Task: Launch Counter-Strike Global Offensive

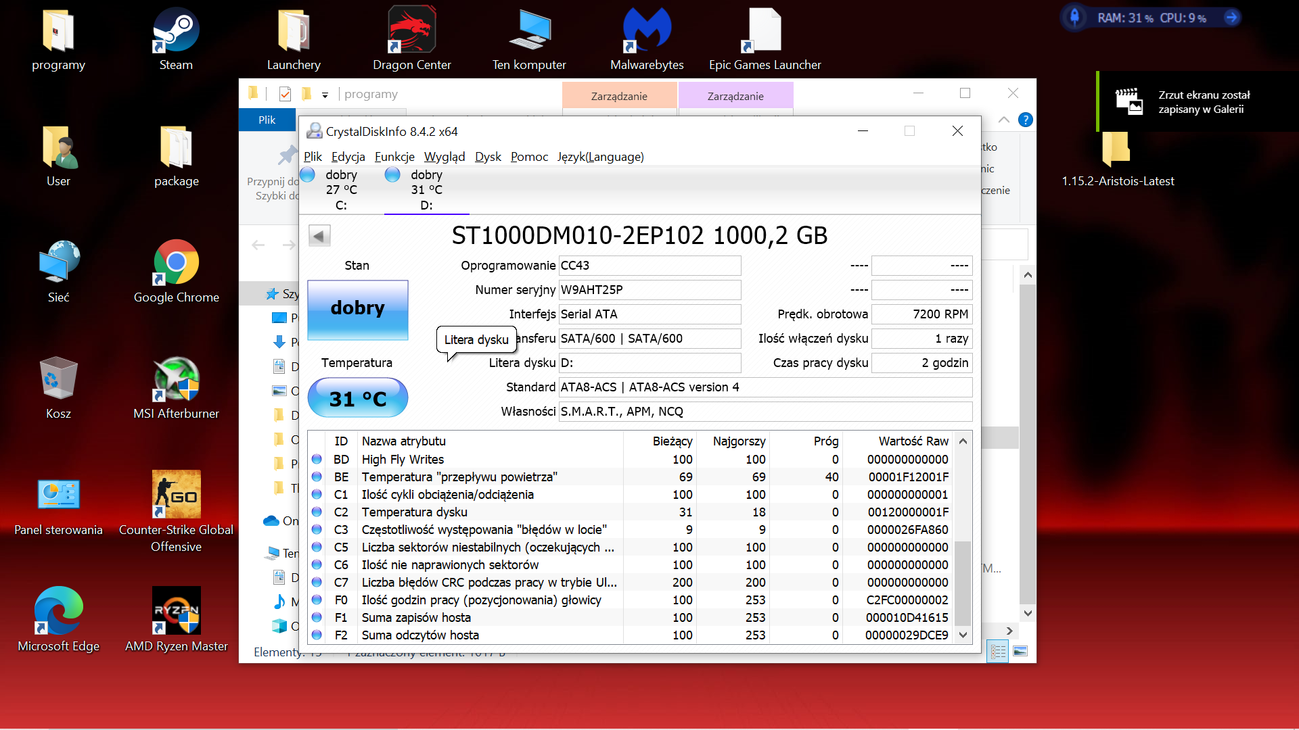Action: (x=176, y=511)
